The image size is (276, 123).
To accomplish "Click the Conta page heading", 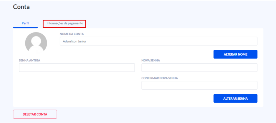I will click(21, 7).
